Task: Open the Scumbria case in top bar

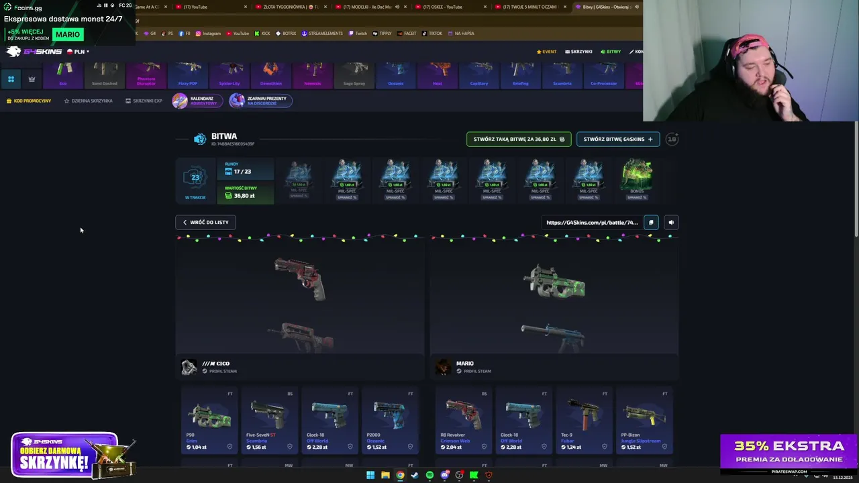Action: click(562, 74)
